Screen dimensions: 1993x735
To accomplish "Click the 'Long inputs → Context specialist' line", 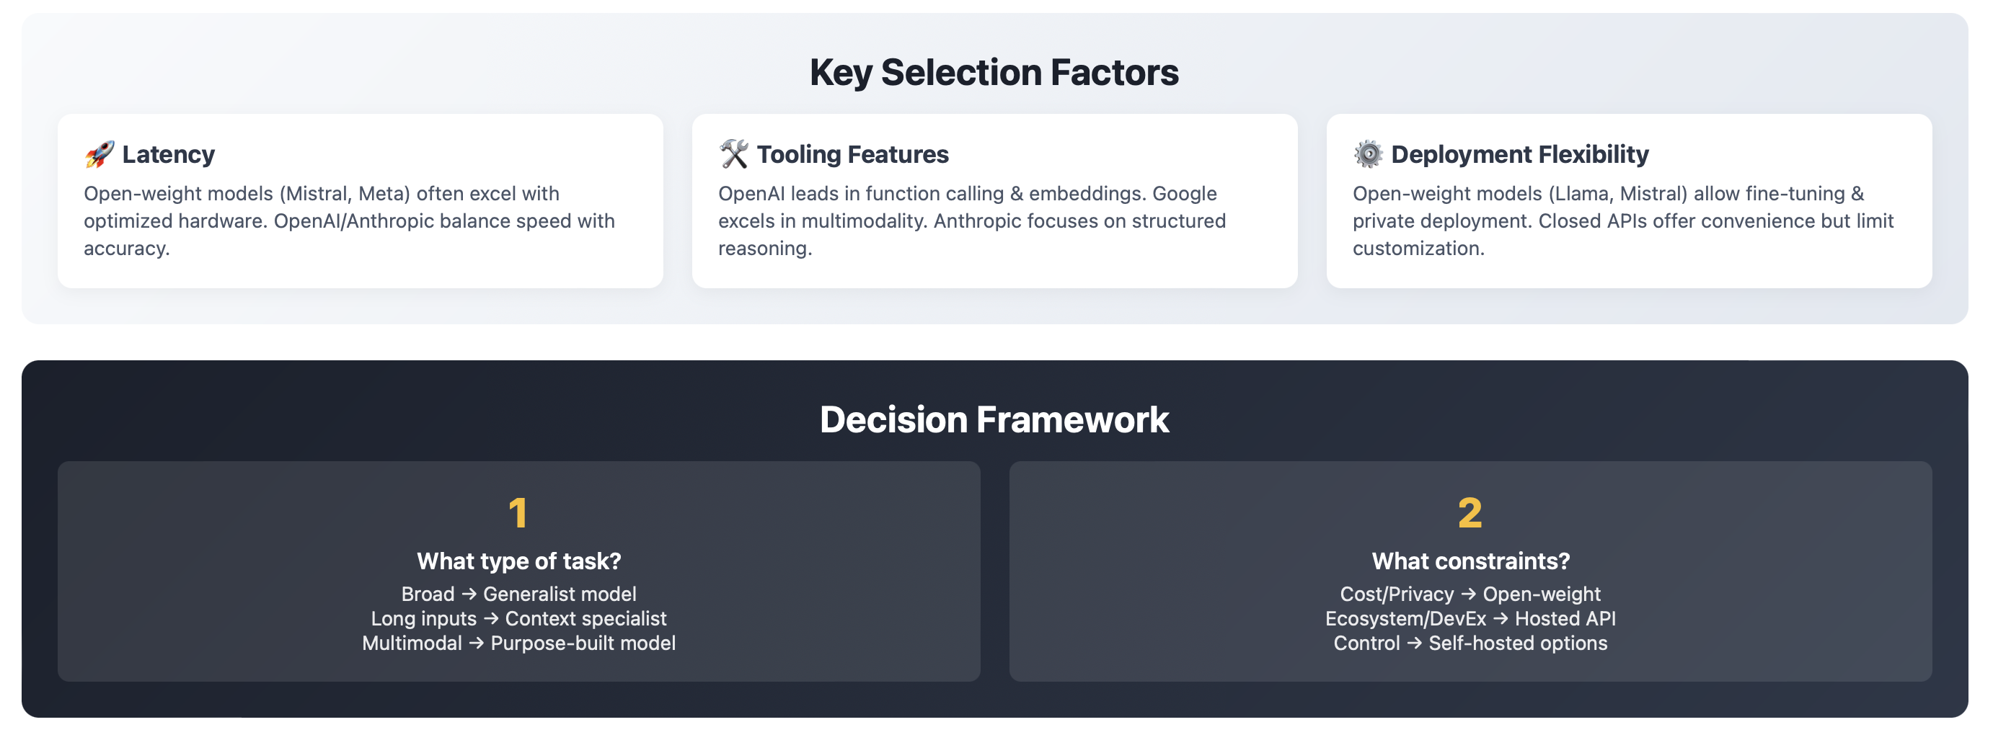I will [x=518, y=619].
